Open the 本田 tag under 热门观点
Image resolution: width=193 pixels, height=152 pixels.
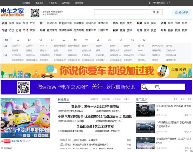pyautogui.click(x=175, y=99)
